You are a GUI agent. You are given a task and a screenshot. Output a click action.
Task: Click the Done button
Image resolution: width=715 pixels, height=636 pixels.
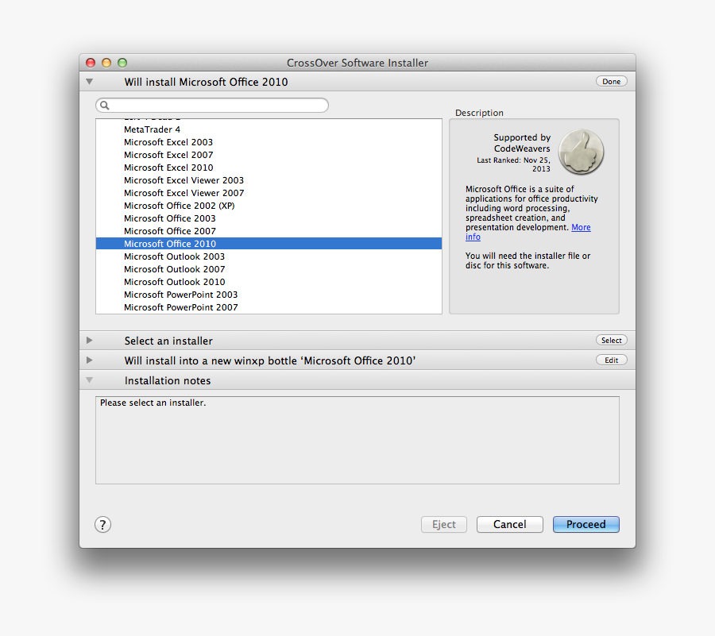tap(612, 81)
